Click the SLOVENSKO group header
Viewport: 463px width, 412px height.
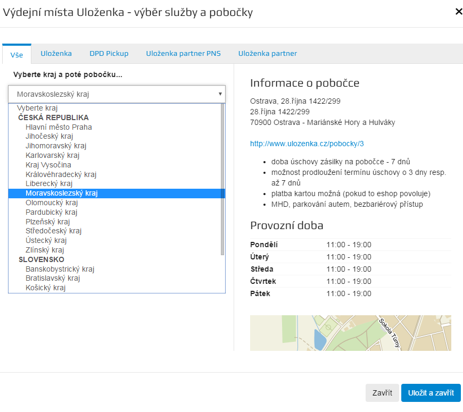pyautogui.click(x=42, y=259)
